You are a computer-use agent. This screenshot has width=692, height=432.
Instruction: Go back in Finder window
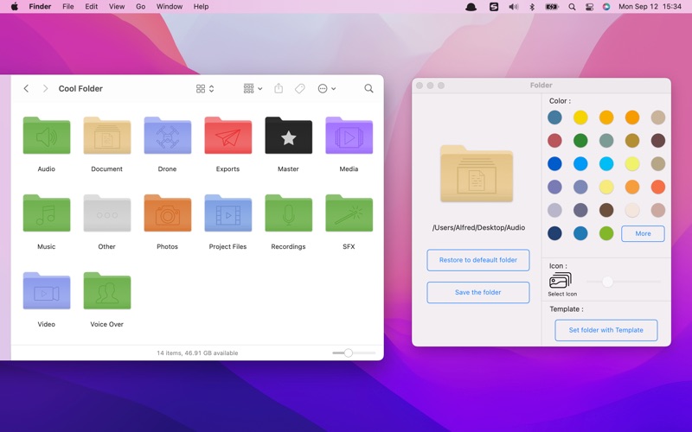tap(26, 89)
